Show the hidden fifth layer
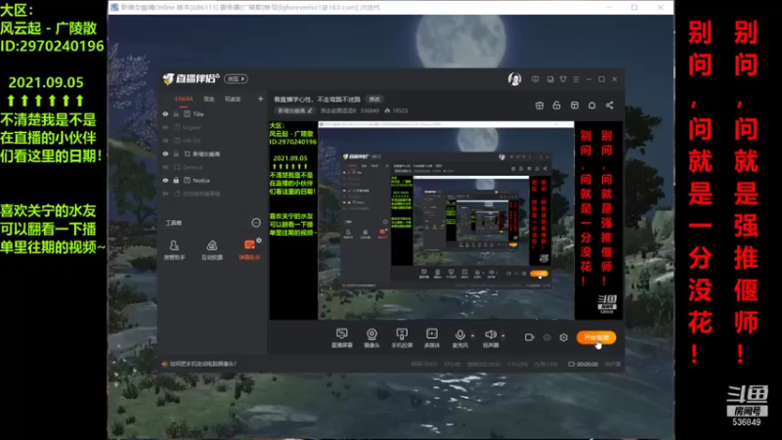 [x=165, y=167]
